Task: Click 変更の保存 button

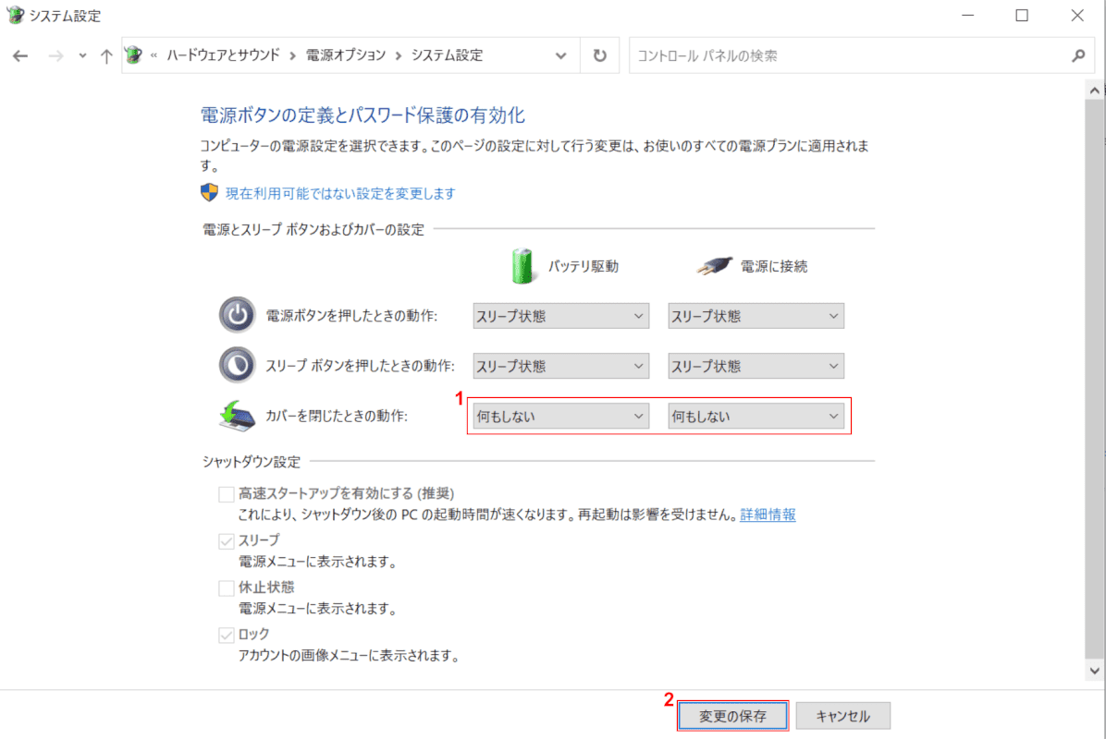Action: tap(732, 716)
